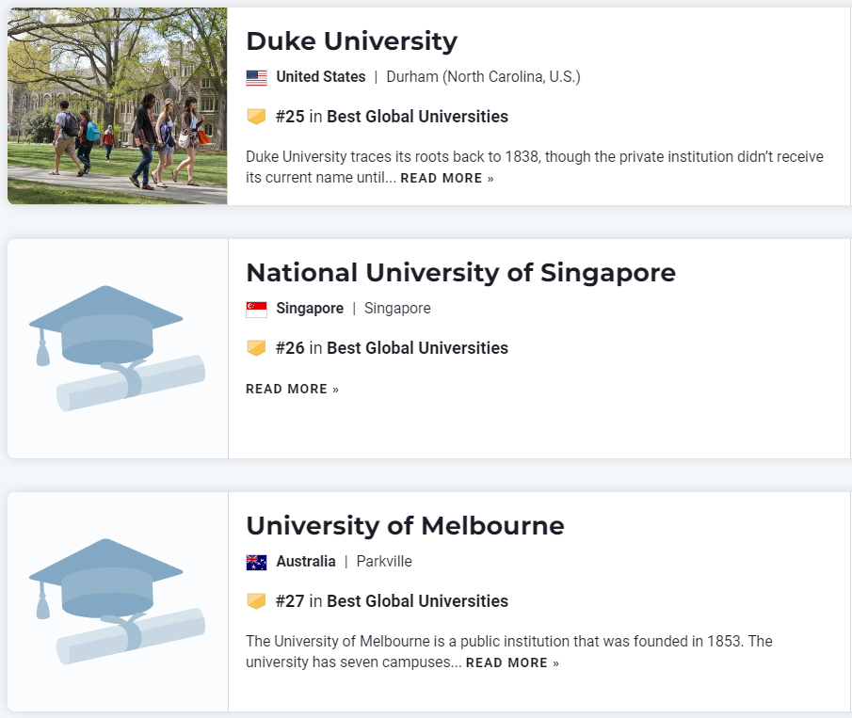Click the Durham (North Carolina, U.S.) location text
This screenshot has width=852, height=718.
pos(483,77)
